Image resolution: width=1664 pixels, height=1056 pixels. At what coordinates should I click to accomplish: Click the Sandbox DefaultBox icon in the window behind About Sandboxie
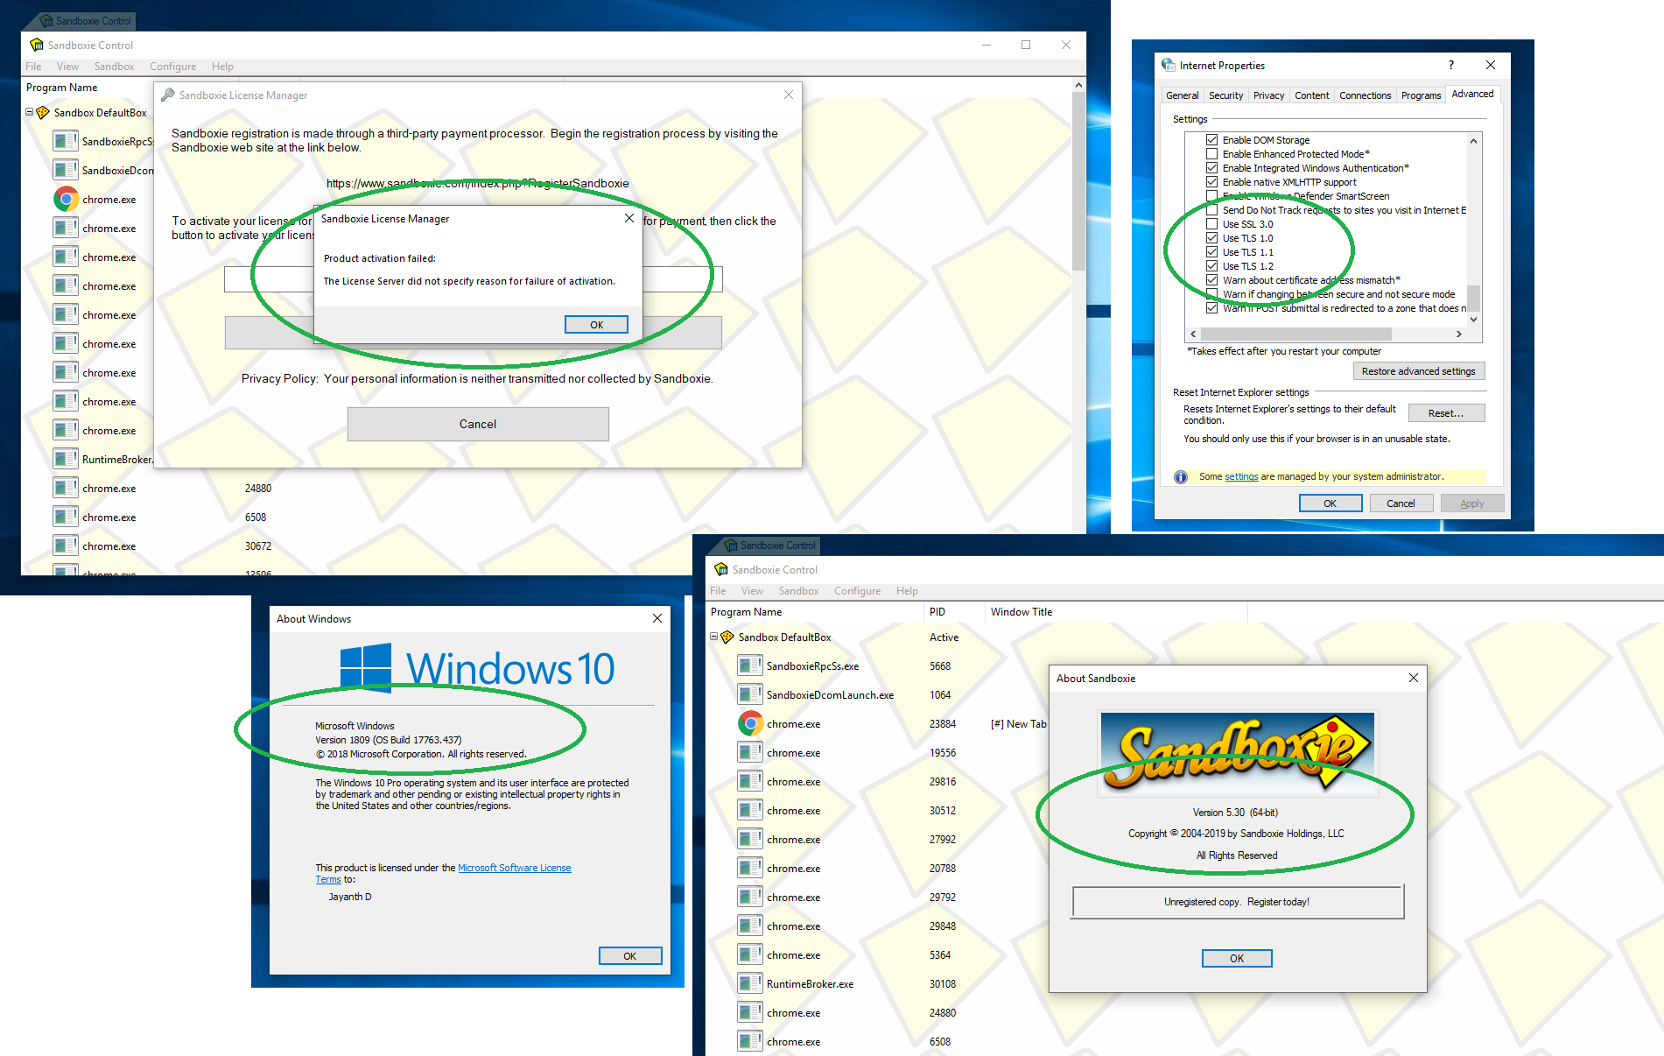pos(727,637)
